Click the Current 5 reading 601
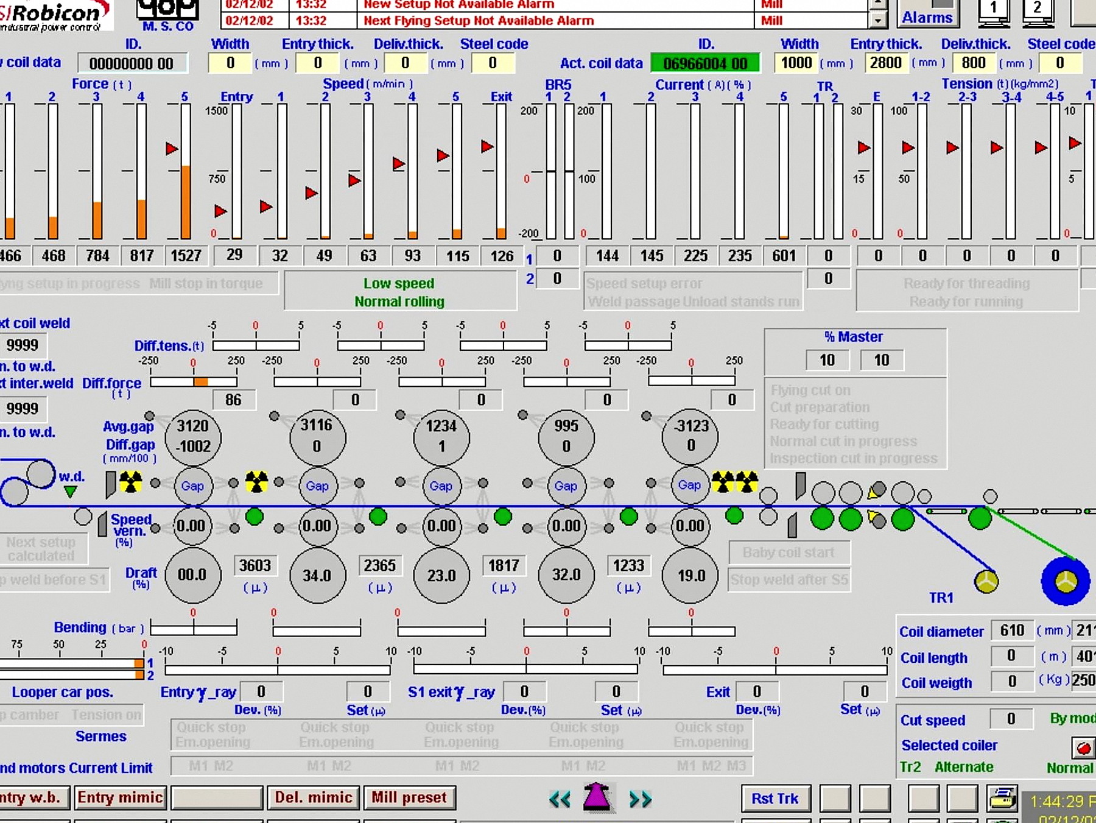 (784, 256)
